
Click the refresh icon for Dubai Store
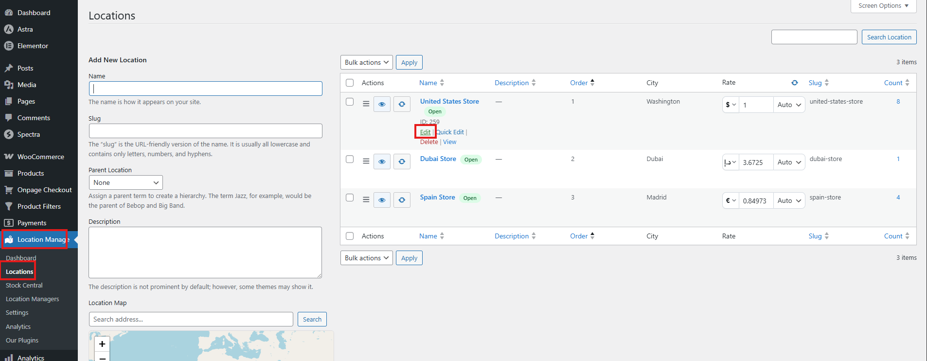402,162
